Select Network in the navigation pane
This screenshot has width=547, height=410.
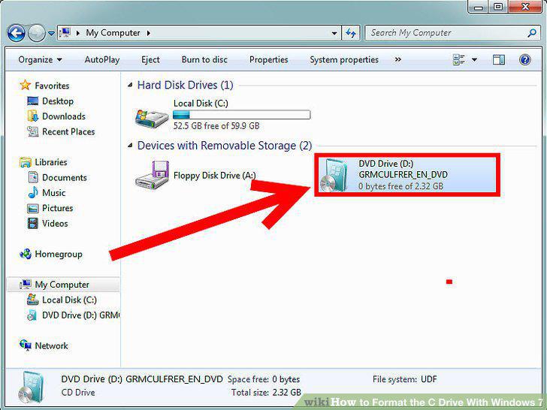pos(51,346)
